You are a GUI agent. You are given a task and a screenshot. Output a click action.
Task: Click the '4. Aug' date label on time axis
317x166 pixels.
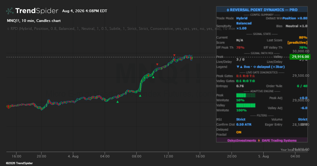tap(73, 156)
